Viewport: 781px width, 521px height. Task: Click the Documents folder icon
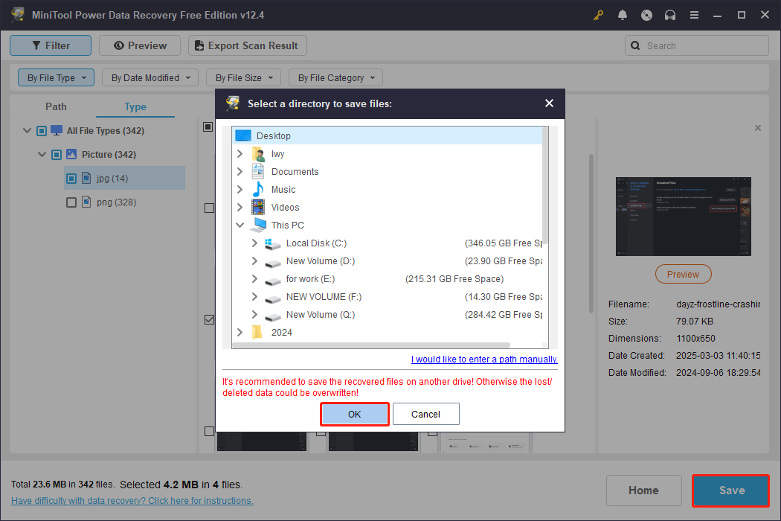tap(258, 171)
